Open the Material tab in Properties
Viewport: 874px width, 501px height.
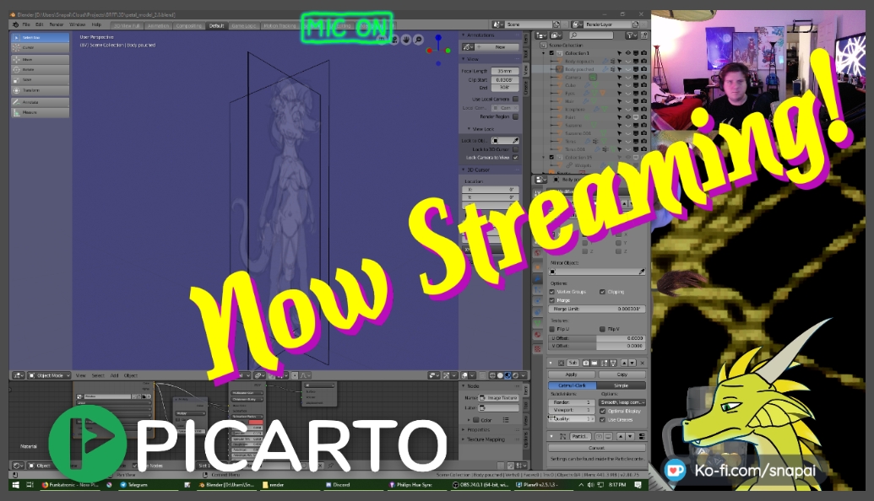(x=537, y=335)
